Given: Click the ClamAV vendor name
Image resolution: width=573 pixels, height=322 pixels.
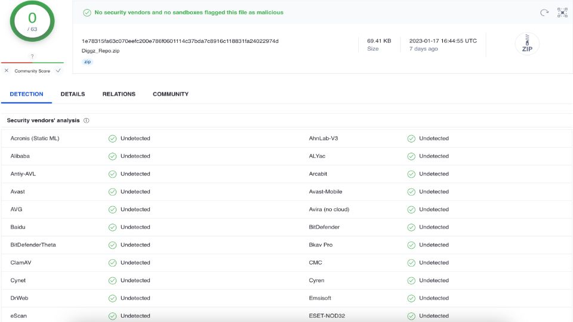Looking at the screenshot, I should [21, 262].
